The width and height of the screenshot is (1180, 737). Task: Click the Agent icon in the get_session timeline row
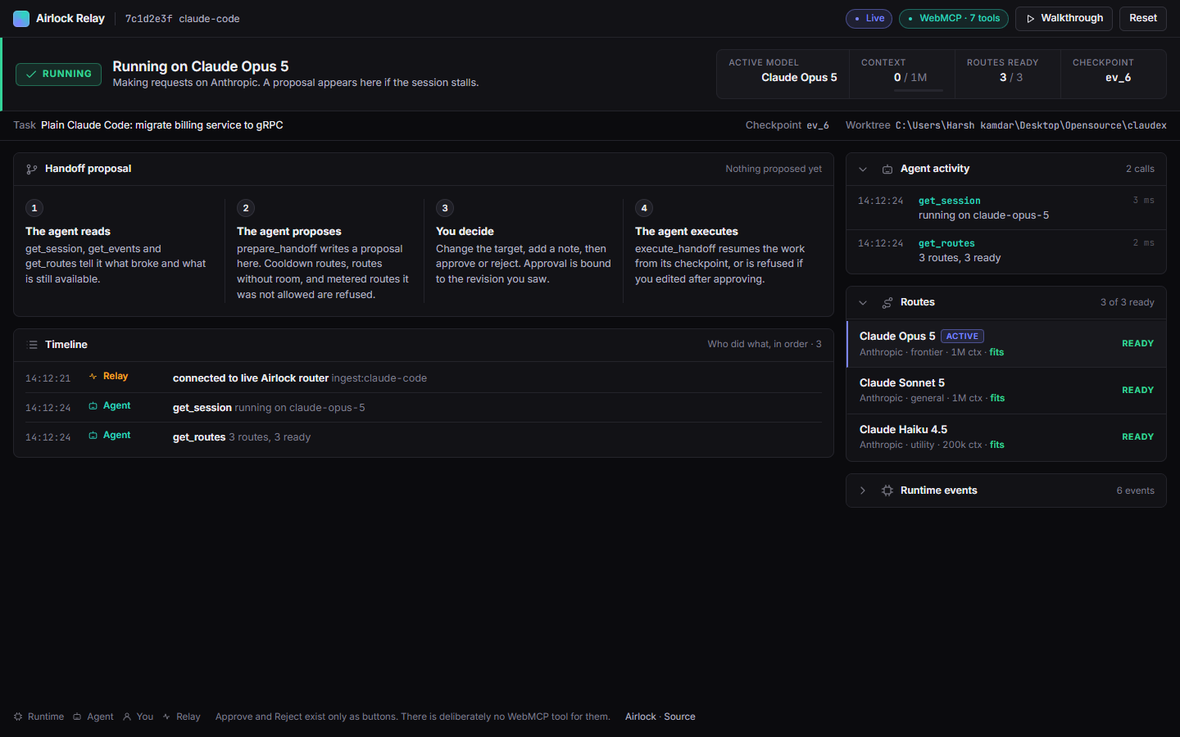coord(93,406)
